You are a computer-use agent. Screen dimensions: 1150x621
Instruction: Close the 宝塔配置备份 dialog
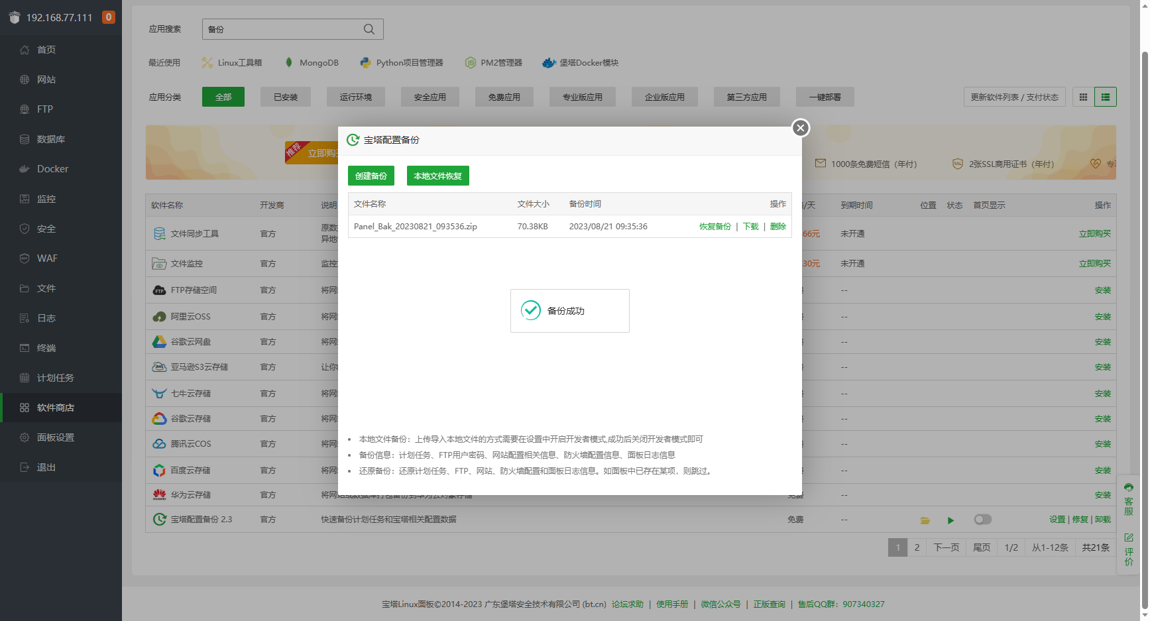(801, 128)
